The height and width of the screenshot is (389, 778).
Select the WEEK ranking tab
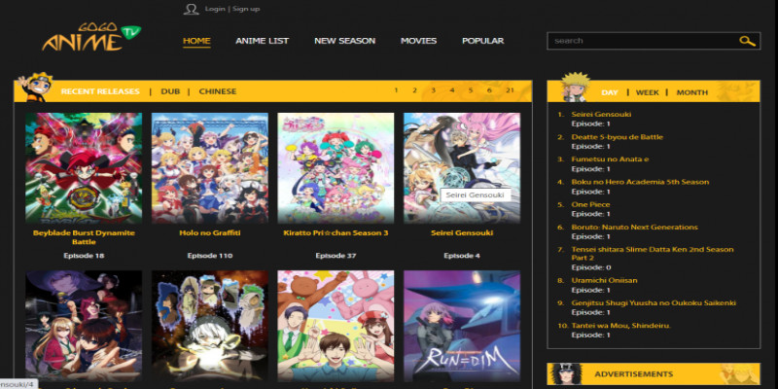(x=648, y=92)
